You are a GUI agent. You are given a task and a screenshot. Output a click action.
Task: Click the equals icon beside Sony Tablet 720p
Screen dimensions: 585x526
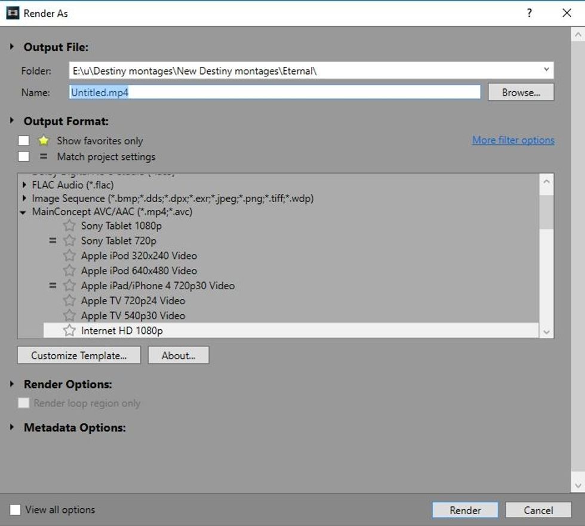(53, 241)
